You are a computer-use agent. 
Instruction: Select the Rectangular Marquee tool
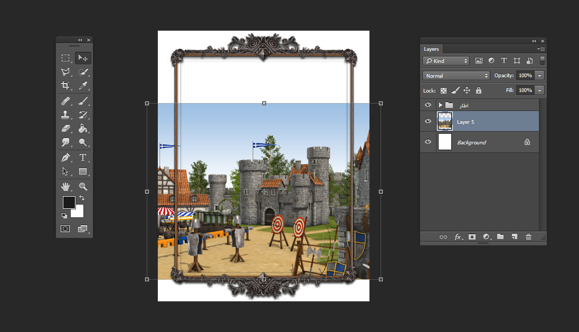65,58
